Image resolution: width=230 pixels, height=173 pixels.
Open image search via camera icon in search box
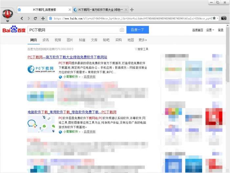pyautogui.click(x=122, y=30)
